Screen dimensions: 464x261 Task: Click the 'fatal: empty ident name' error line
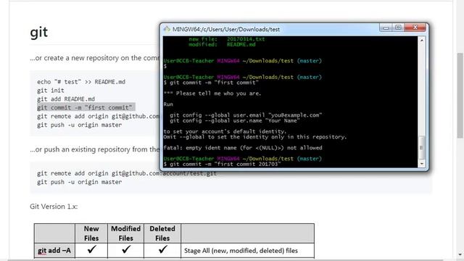tap(243, 148)
